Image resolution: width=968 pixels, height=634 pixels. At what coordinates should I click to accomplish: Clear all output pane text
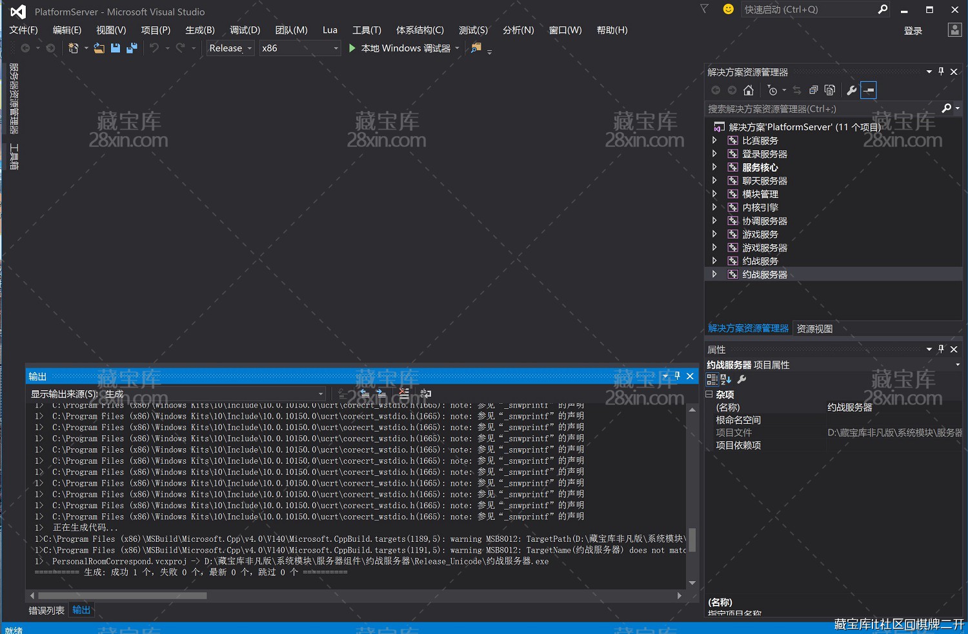[x=404, y=393]
